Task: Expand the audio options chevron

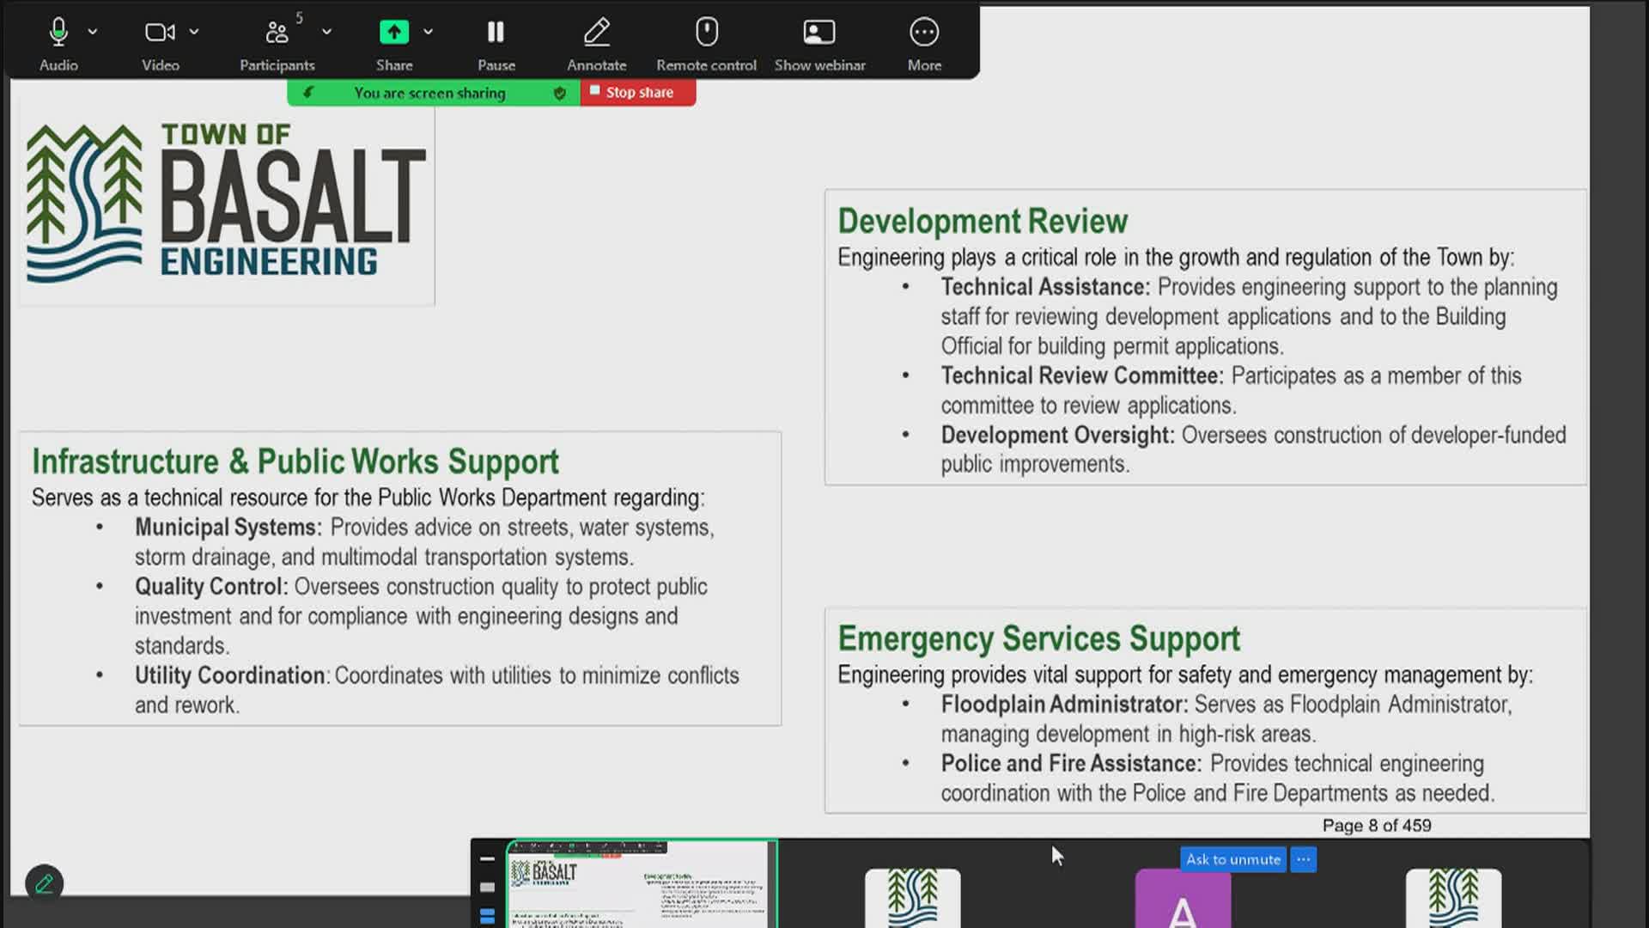Action: pos(93,32)
